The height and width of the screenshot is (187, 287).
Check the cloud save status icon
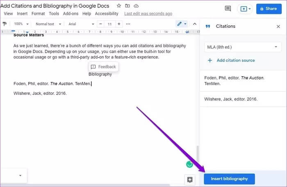tap(136, 6)
